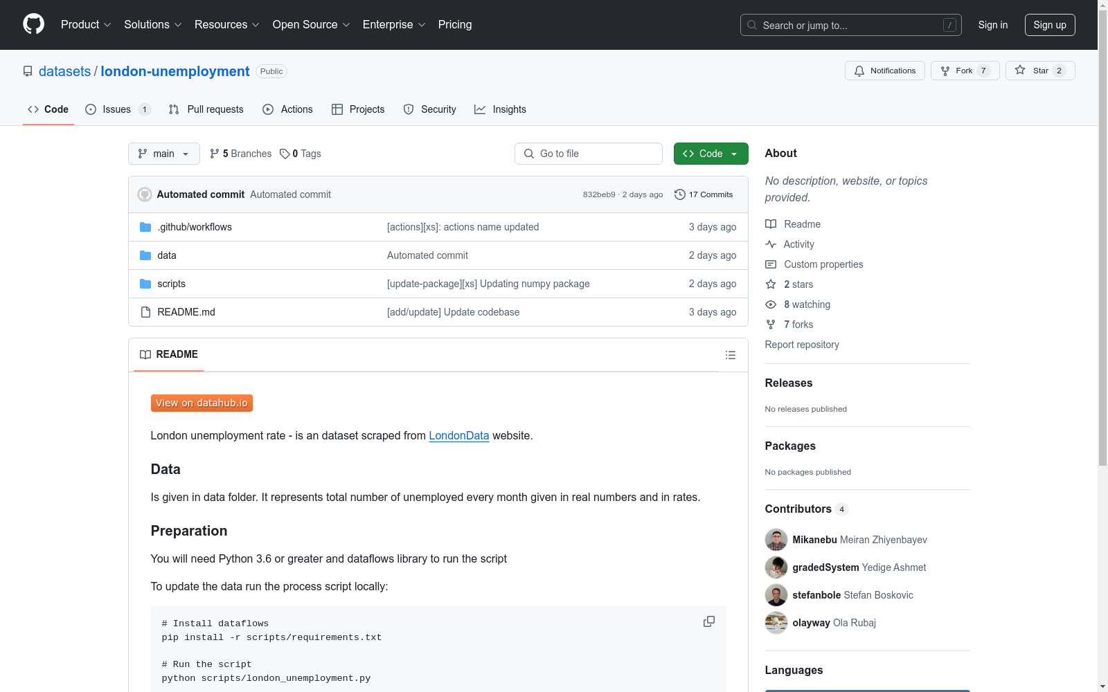Click the Notifications button
The image size is (1108, 692).
885,71
